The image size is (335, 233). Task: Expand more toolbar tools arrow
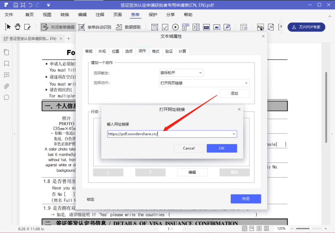[280, 27]
